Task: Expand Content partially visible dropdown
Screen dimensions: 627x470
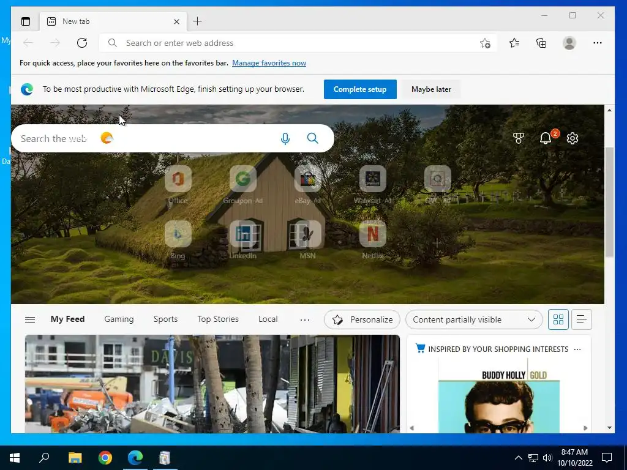Action: point(474,319)
